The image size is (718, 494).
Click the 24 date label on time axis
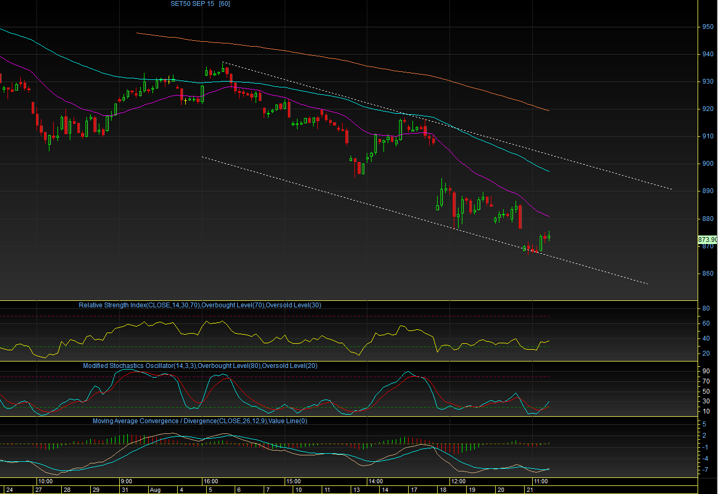tap(9, 490)
